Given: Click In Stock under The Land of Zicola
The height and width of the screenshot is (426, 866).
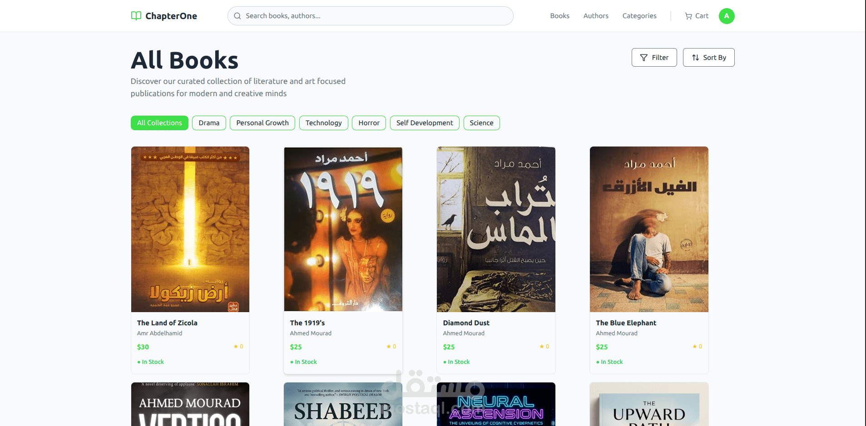Looking at the screenshot, I should tap(151, 362).
